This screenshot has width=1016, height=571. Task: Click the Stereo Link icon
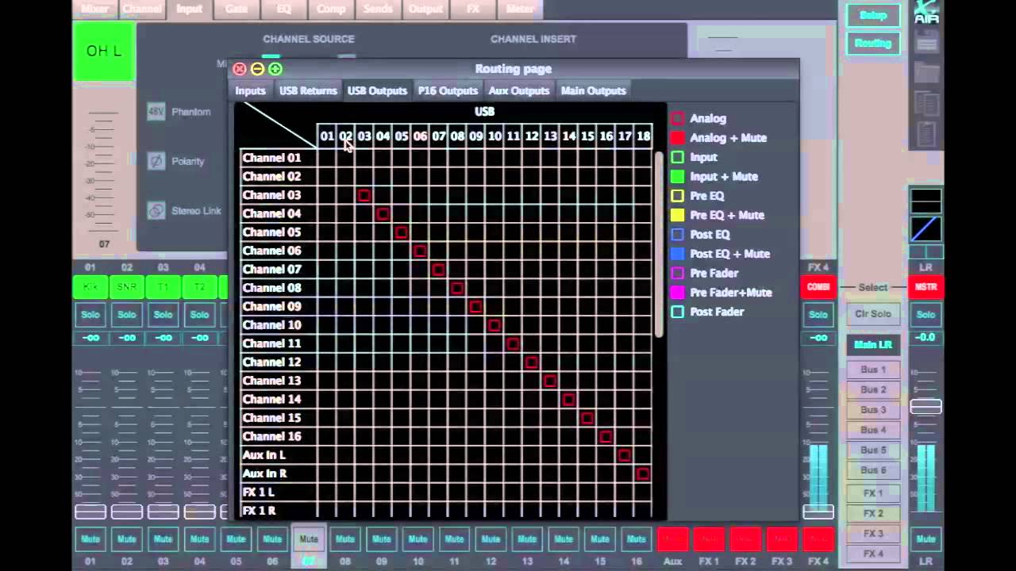(x=156, y=210)
